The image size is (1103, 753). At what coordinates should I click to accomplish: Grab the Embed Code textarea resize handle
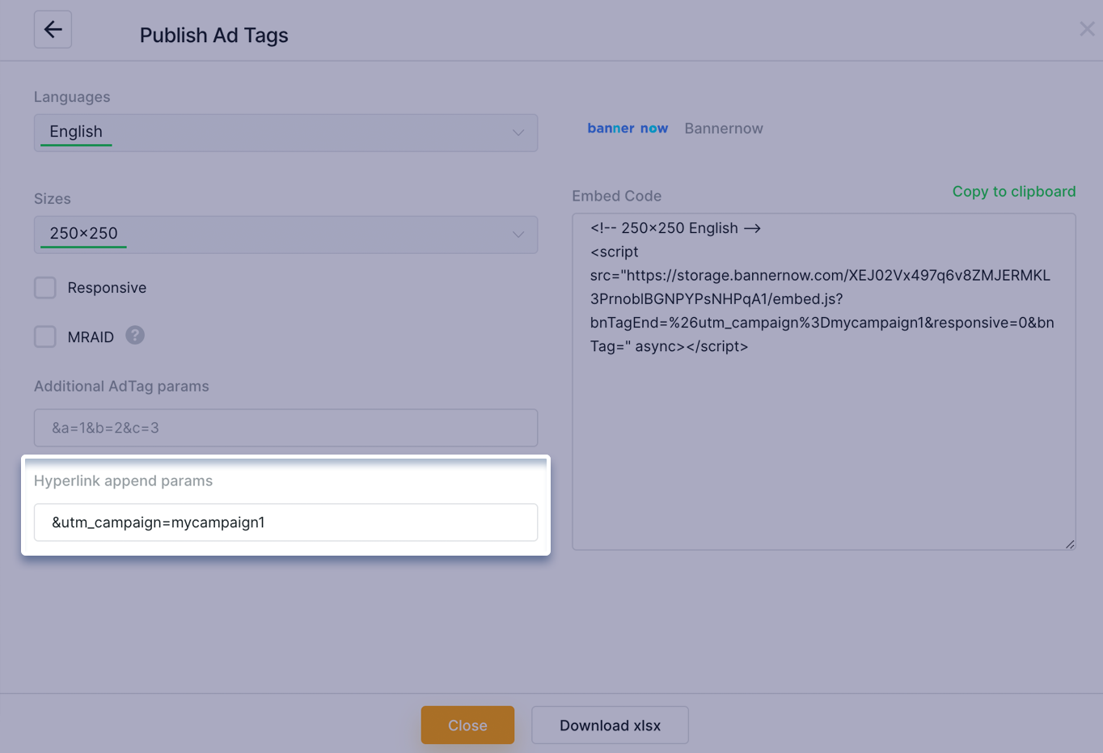(1070, 544)
